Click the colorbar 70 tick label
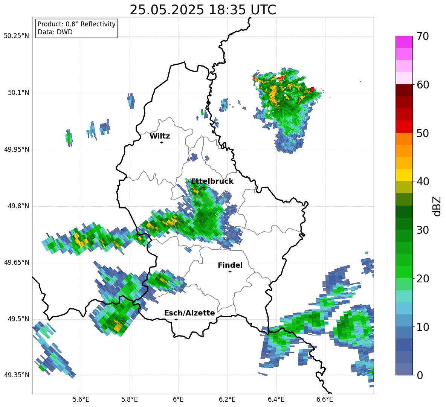This screenshot has height=407, width=446. (x=423, y=36)
